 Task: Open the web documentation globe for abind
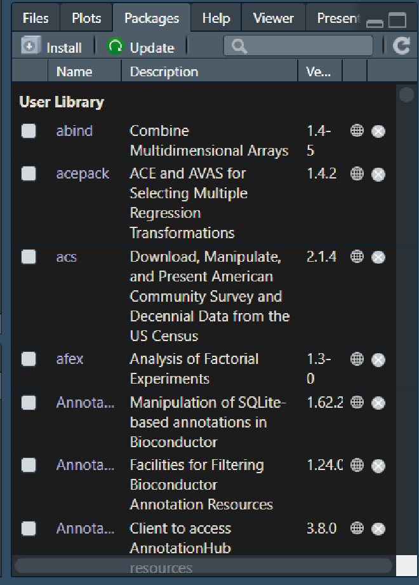(x=357, y=131)
